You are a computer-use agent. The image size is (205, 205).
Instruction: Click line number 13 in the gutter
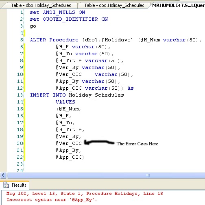pos(20,95)
